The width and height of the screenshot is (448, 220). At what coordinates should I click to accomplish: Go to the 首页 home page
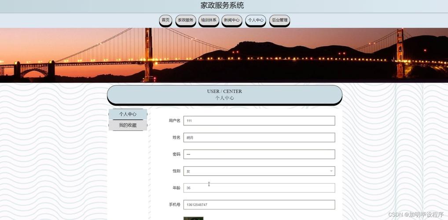[165, 20]
